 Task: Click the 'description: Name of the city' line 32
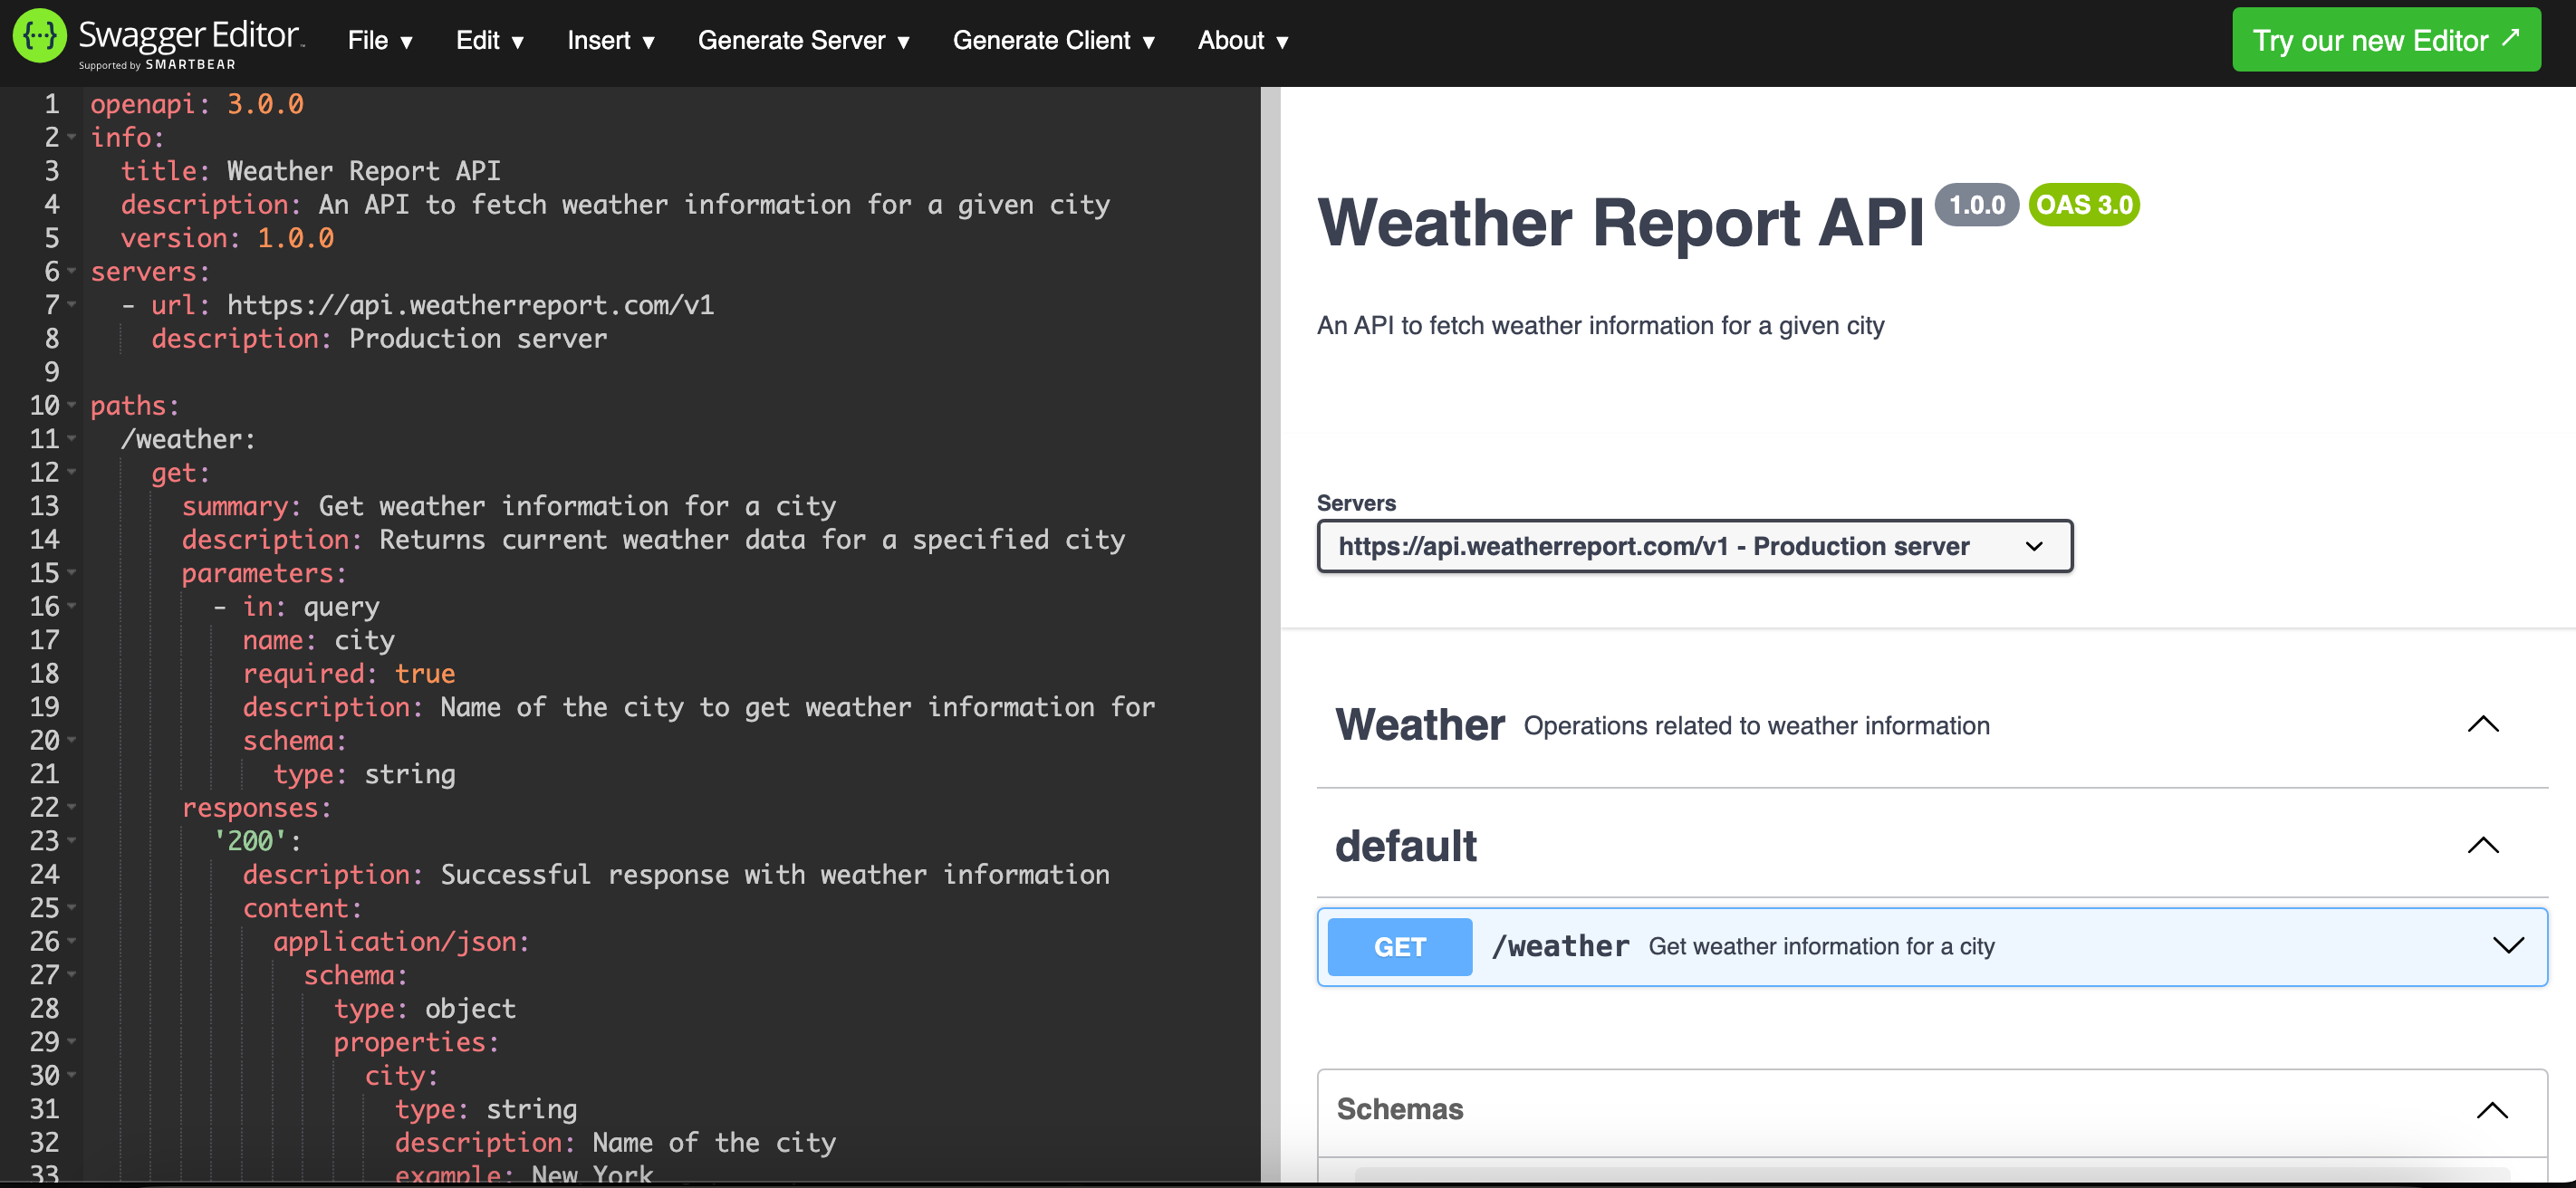coord(615,1142)
